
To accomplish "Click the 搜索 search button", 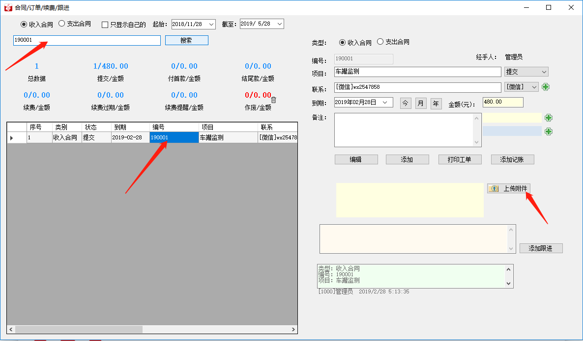I will pos(186,40).
